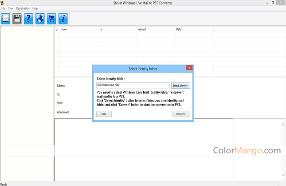Click the floppy disk save icon
The width and height of the screenshot is (286, 186).
coord(17,19)
